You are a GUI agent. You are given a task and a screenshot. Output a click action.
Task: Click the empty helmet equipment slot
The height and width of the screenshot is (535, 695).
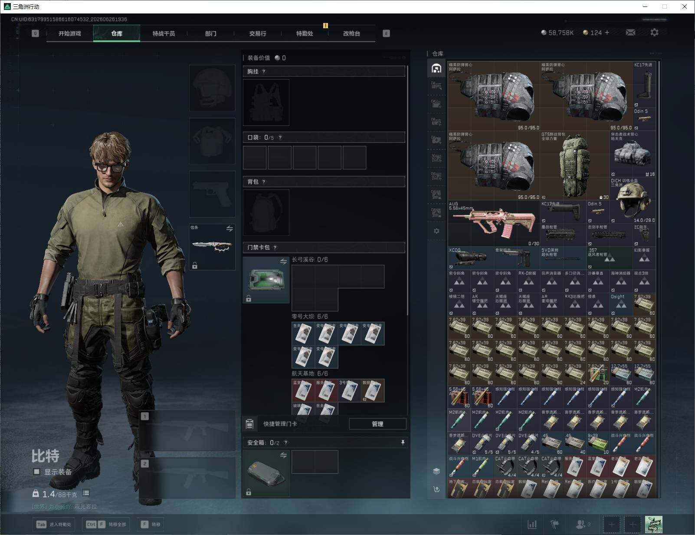pos(212,88)
